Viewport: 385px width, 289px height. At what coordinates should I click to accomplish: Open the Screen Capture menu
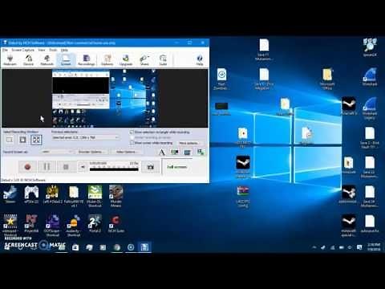22,50
